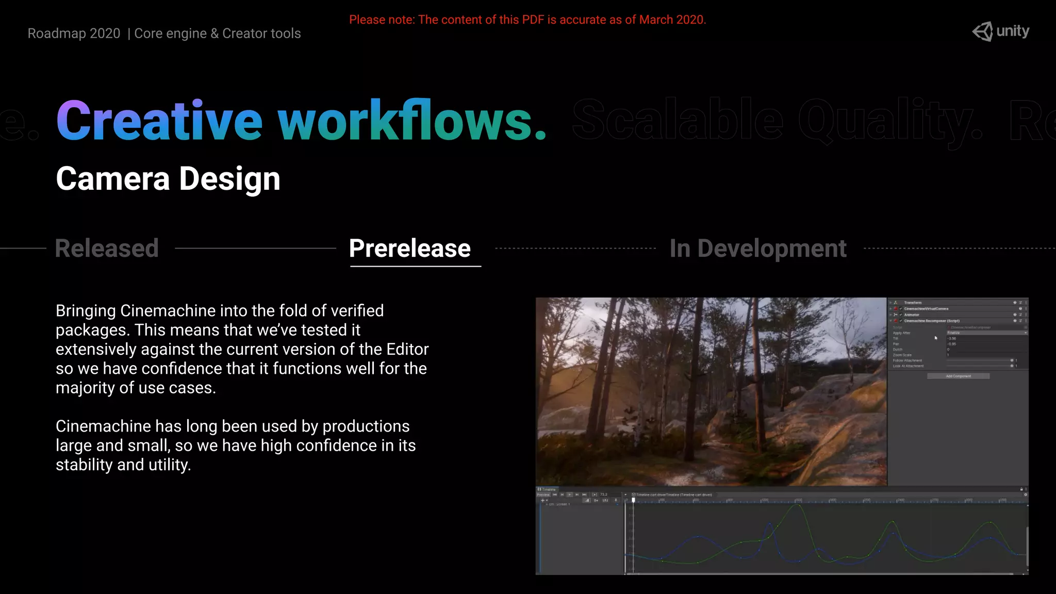Image resolution: width=1056 pixels, height=594 pixels.
Task: Open help for the Animator component
Action: pyautogui.click(x=1015, y=315)
